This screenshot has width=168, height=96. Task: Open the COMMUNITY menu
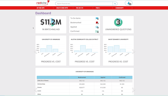click(124, 8)
